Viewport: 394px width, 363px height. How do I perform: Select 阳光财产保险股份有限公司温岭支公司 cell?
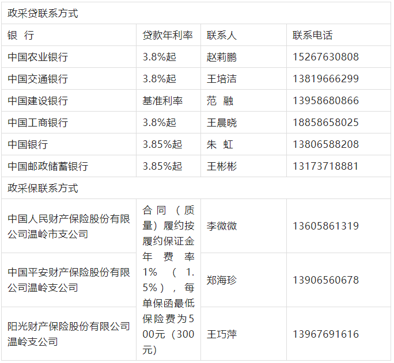(69, 334)
